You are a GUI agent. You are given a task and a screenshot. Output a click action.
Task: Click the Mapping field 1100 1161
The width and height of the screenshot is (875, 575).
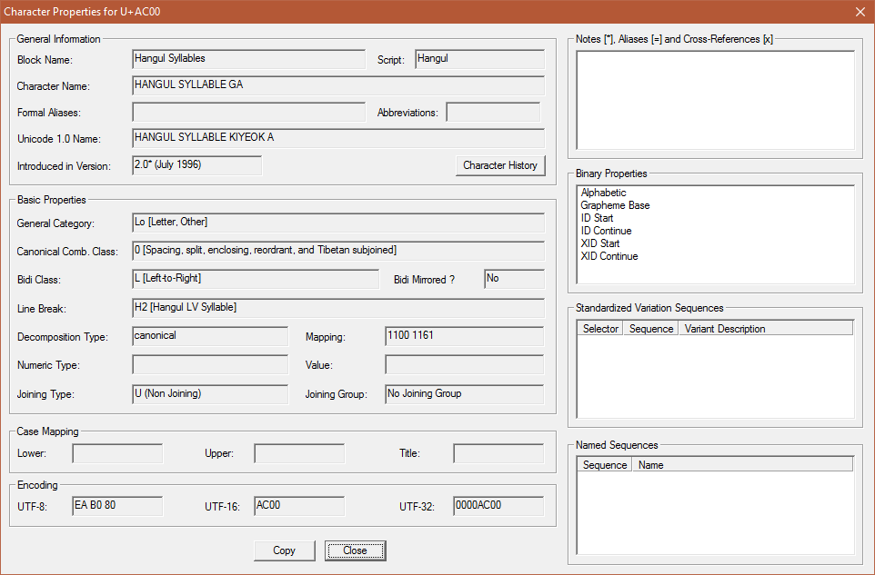464,336
